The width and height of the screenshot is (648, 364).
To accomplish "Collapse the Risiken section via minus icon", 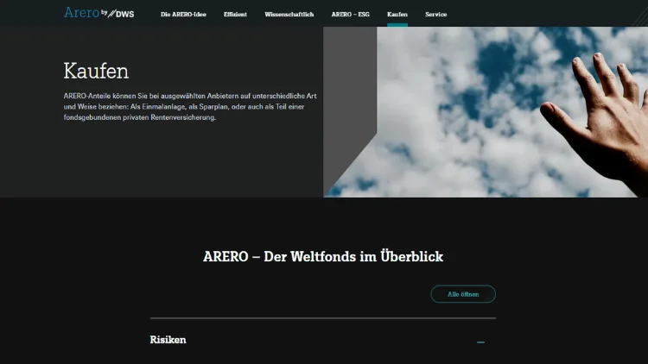I will [480, 342].
